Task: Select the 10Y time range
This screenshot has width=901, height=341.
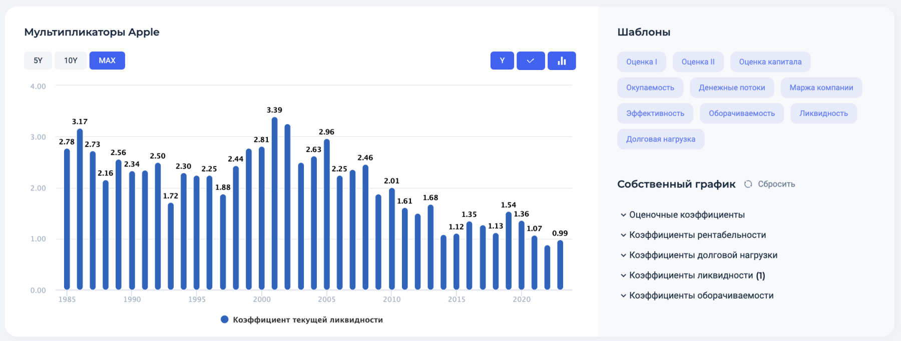Action: pos(71,60)
